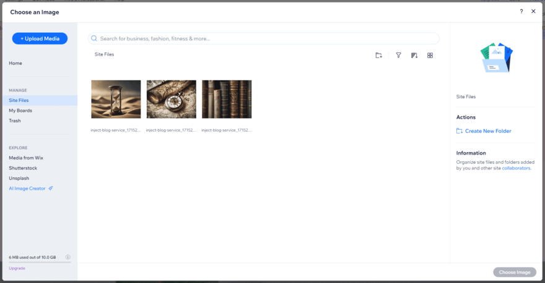Browse Shutterstock images
The image size is (545, 283).
click(23, 168)
